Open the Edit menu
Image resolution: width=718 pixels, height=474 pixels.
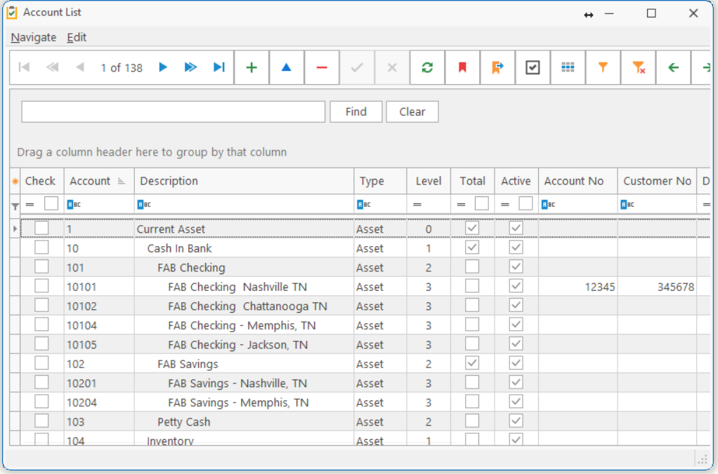click(77, 37)
